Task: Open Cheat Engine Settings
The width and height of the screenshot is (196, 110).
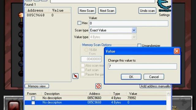Action: pyautogui.click(x=164, y=15)
